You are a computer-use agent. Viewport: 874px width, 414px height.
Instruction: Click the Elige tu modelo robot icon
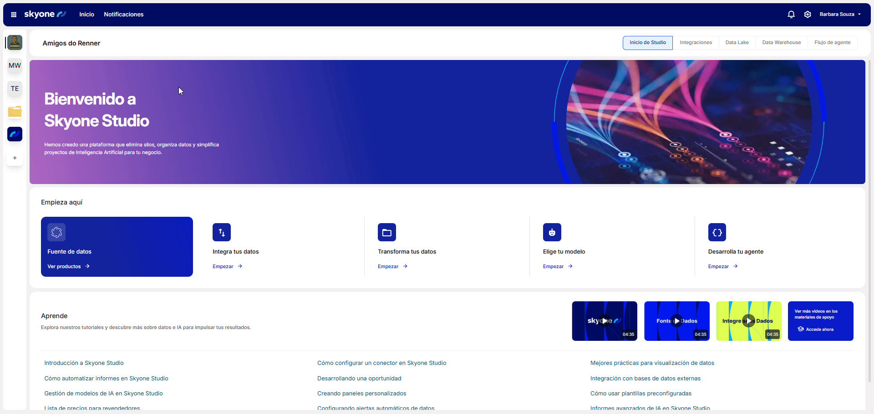click(x=552, y=233)
